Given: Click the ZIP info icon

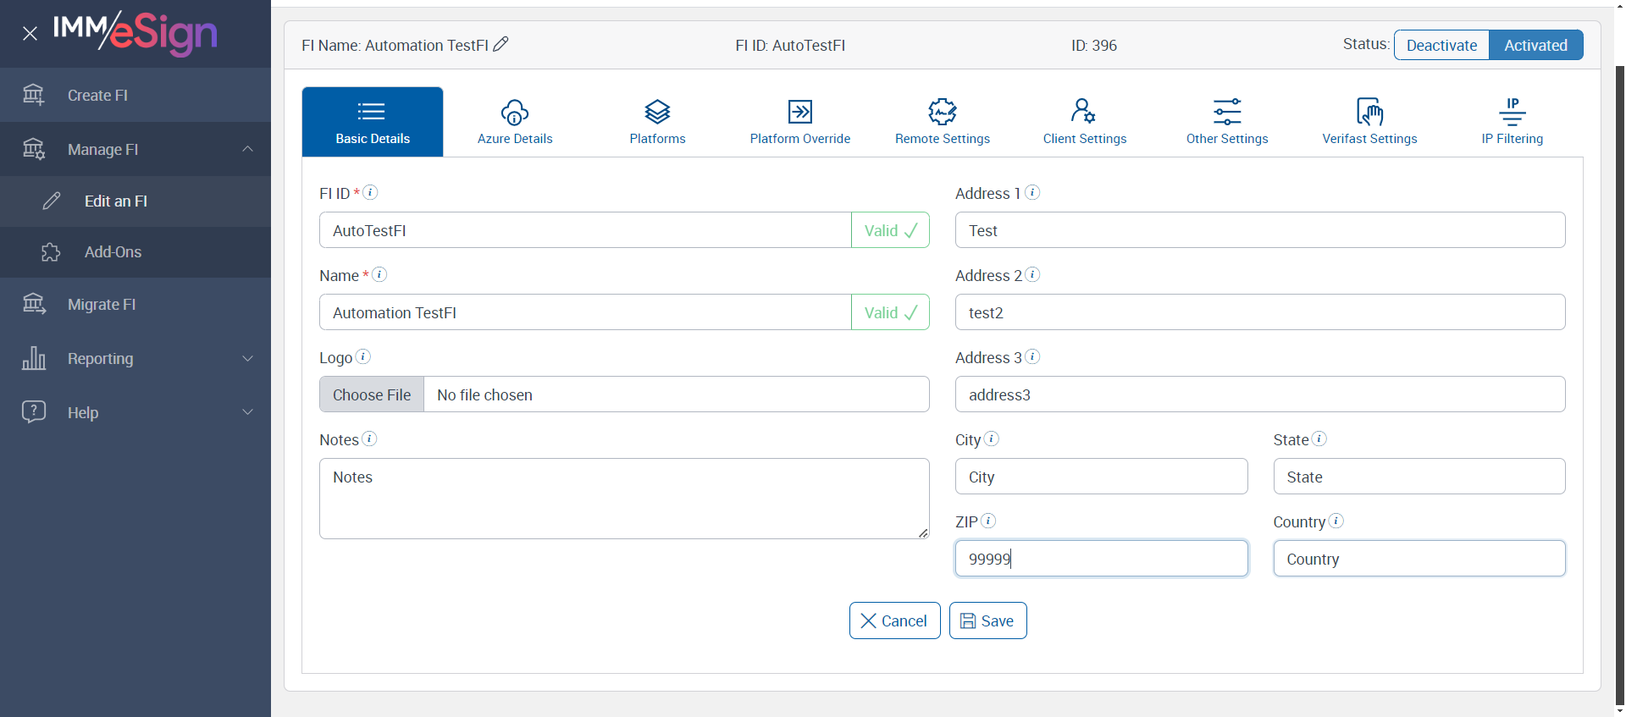Looking at the screenshot, I should click(987, 521).
